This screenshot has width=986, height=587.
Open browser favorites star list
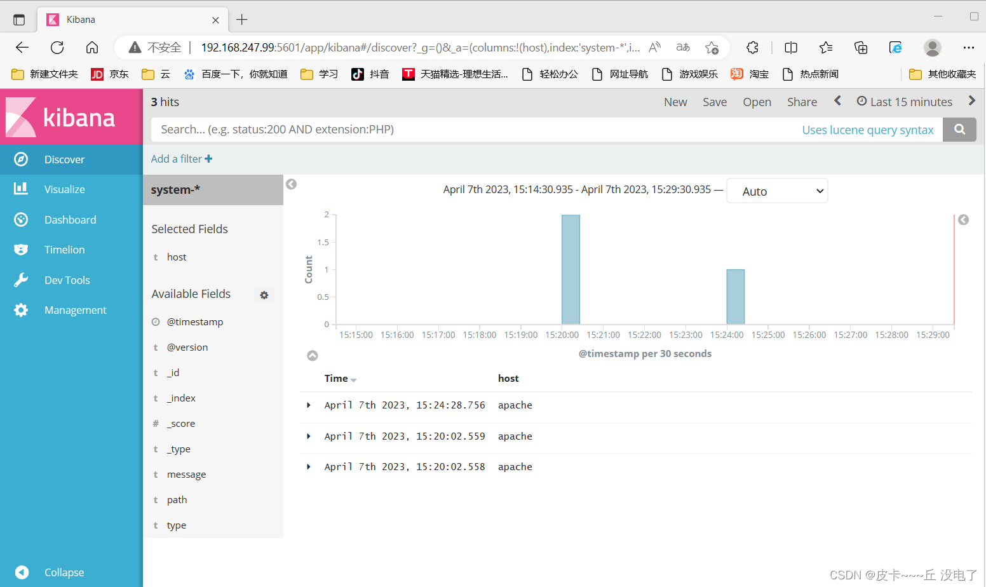tap(826, 48)
